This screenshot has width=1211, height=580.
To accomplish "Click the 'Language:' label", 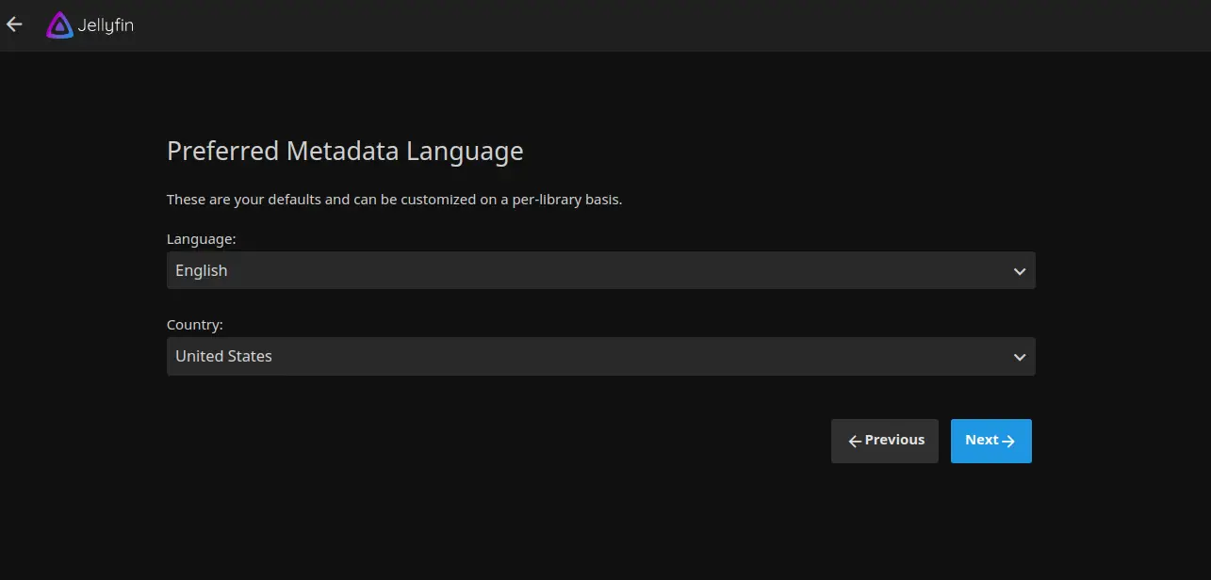I will [201, 239].
